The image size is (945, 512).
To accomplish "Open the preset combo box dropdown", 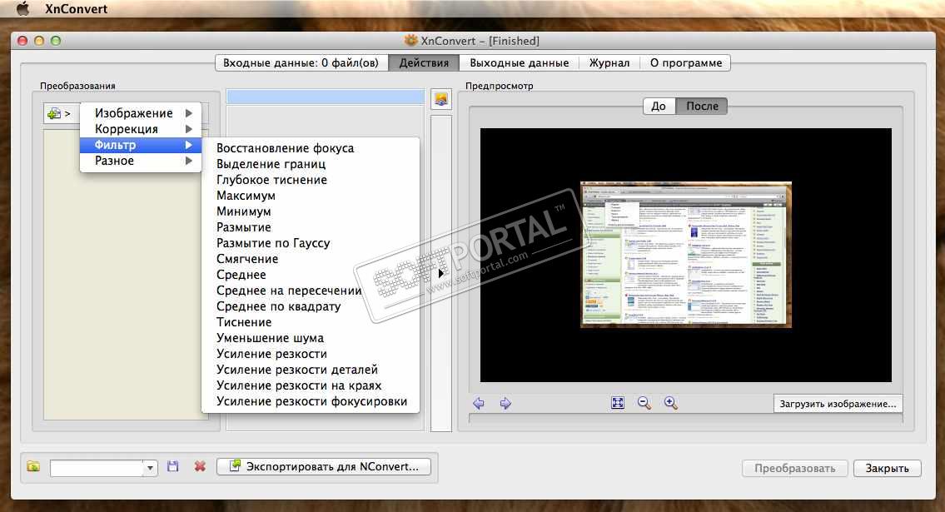I will point(150,468).
